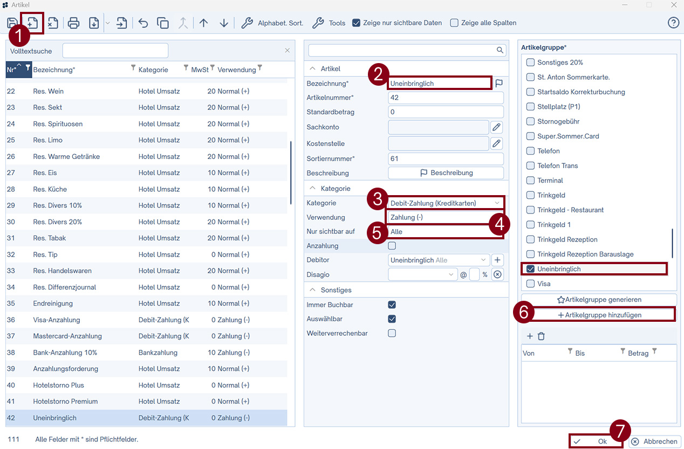684x449 pixels.
Task: Open the help question mark icon
Action: tap(673, 23)
